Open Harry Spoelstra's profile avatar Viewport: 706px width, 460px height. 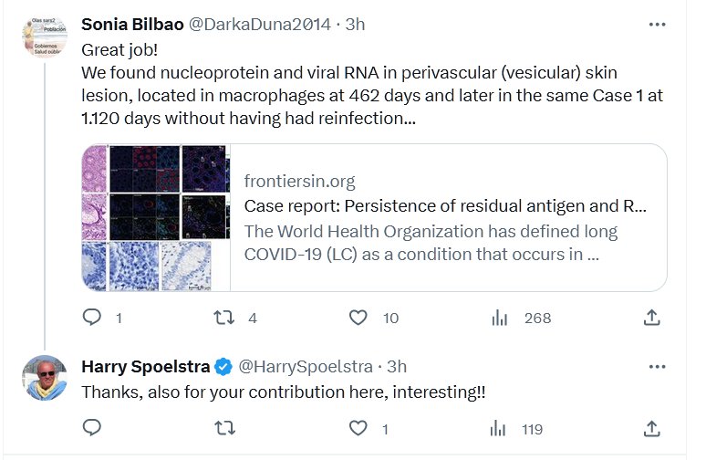pyautogui.click(x=44, y=378)
